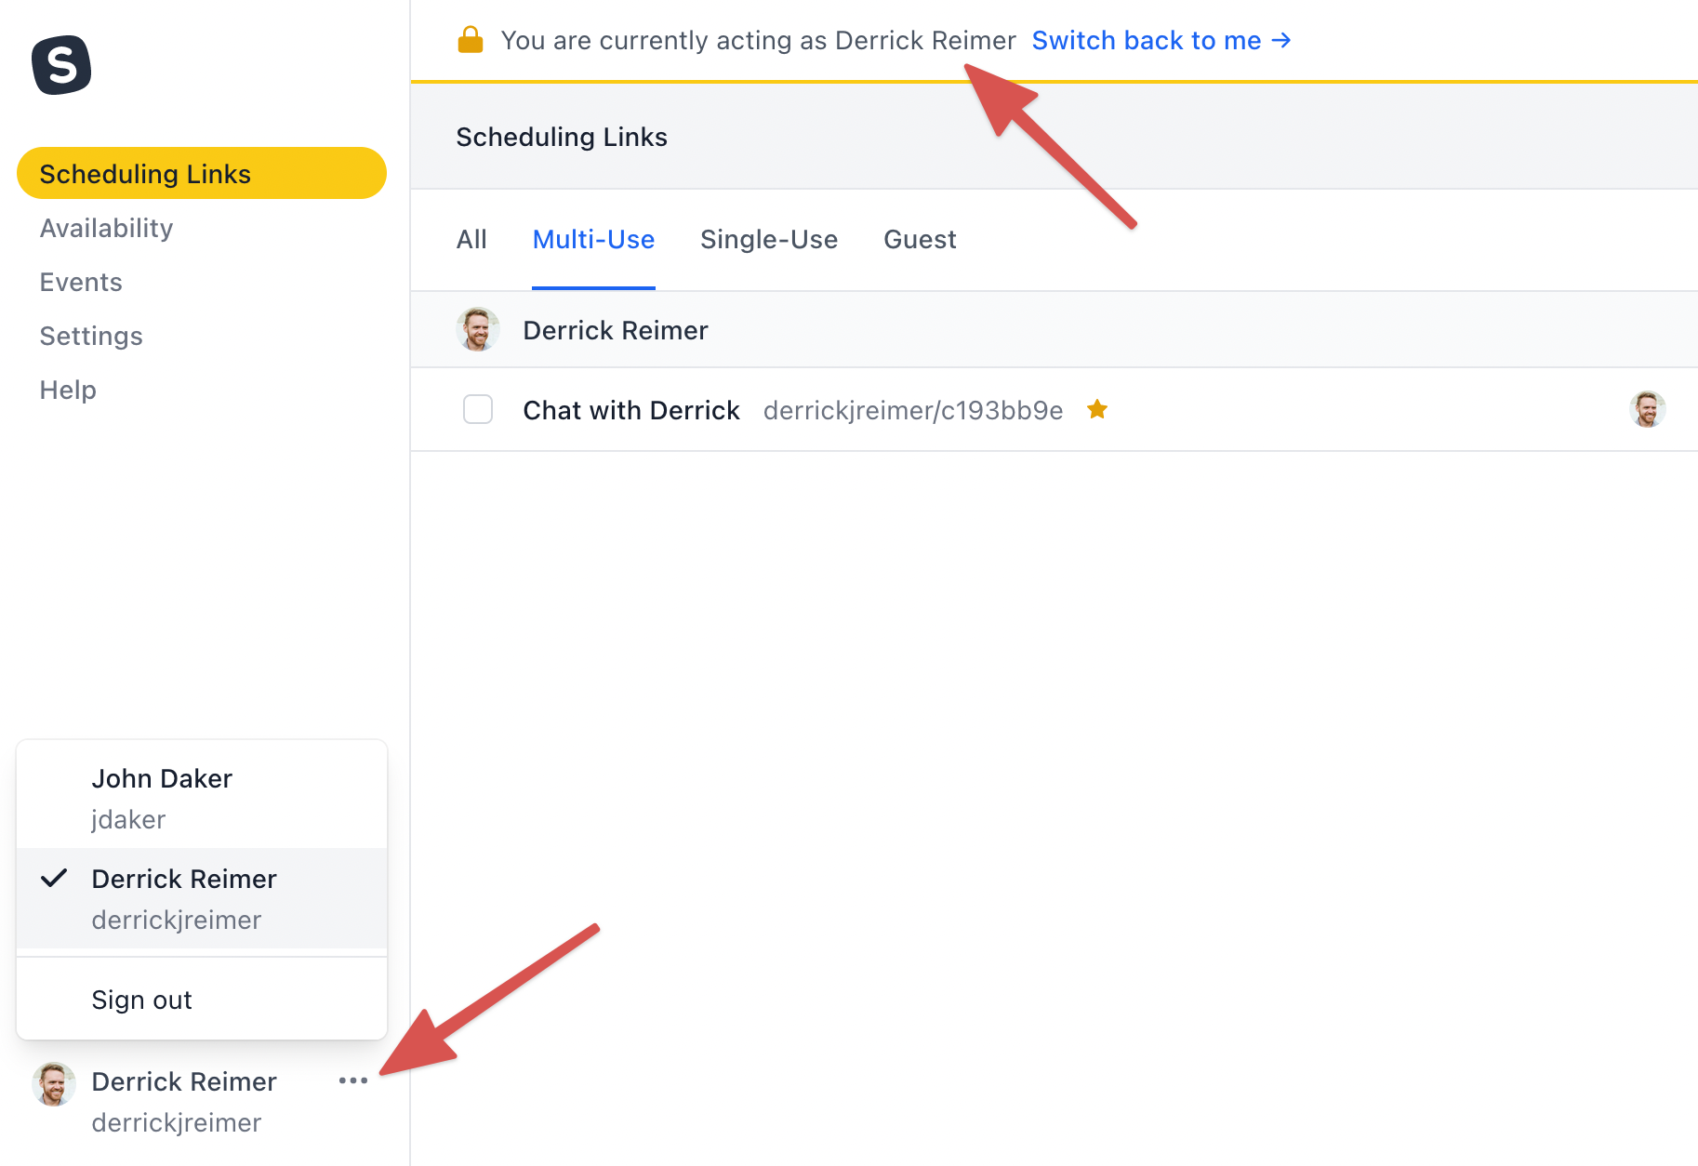
Task: Open the three-dots account menu
Action: click(x=353, y=1080)
